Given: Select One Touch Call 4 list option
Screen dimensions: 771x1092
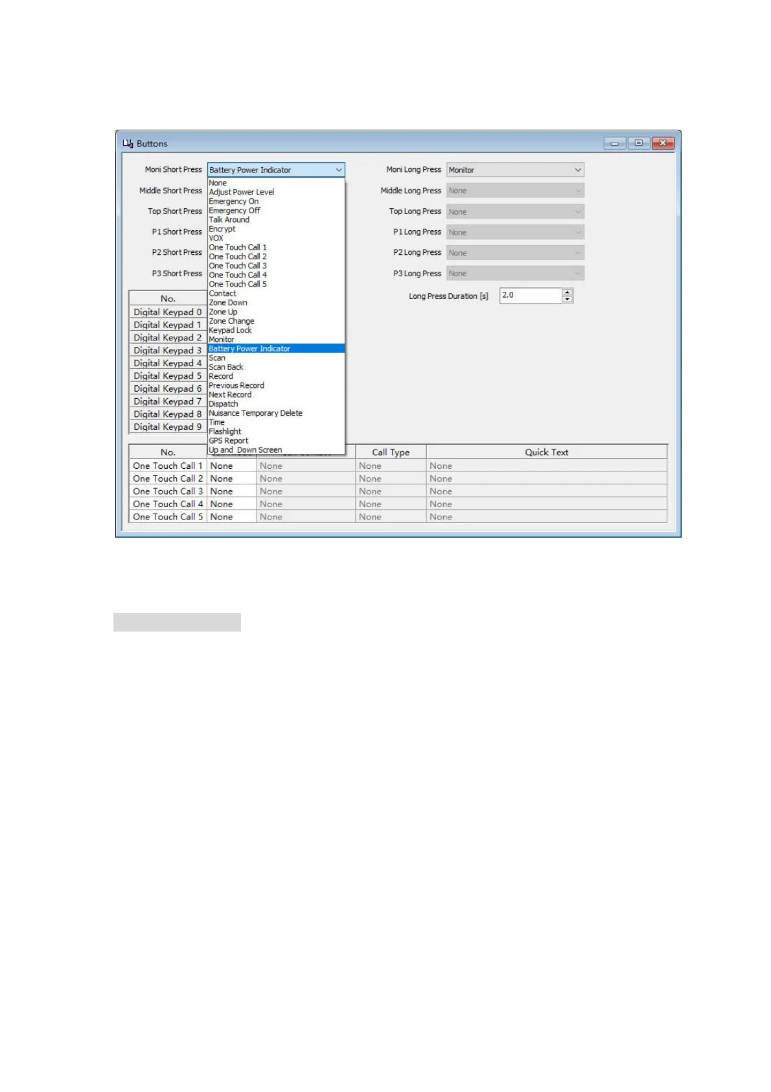Looking at the screenshot, I should tap(276, 275).
